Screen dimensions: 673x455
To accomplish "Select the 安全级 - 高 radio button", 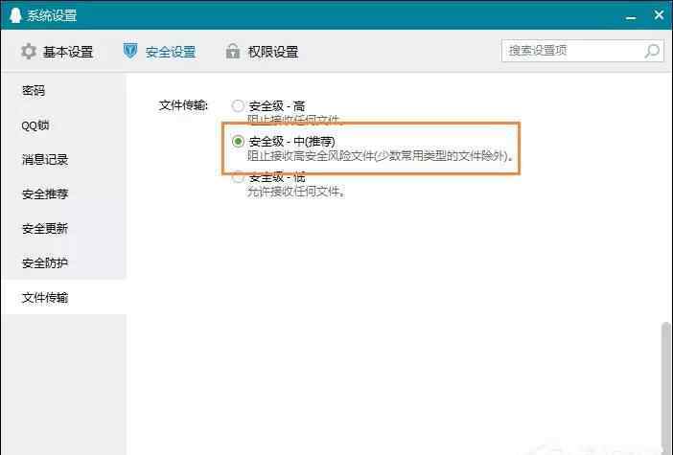I will [x=238, y=105].
